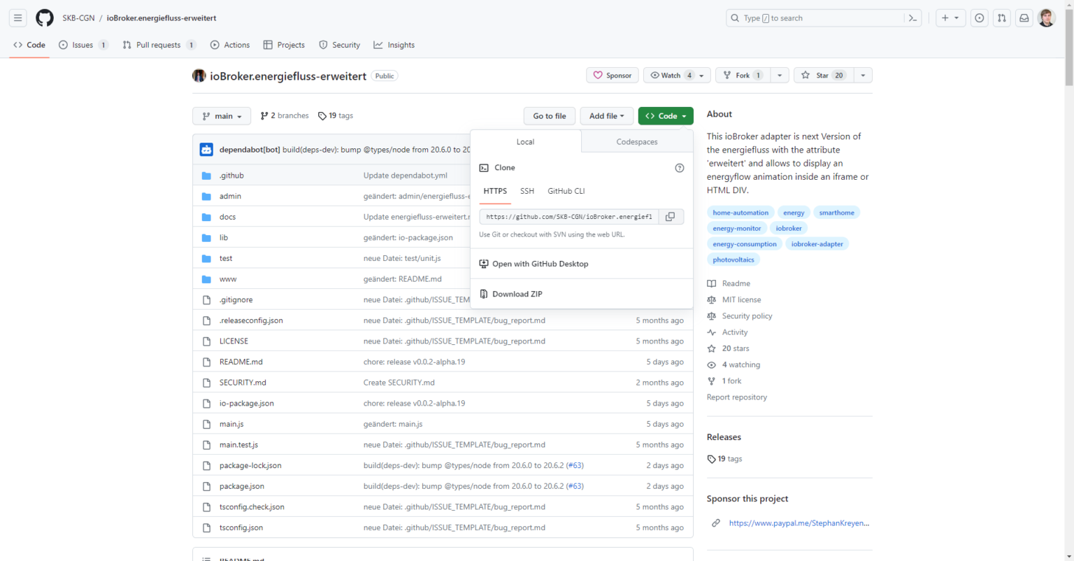Open the Watch options caret
The width and height of the screenshot is (1074, 561).
click(x=701, y=75)
